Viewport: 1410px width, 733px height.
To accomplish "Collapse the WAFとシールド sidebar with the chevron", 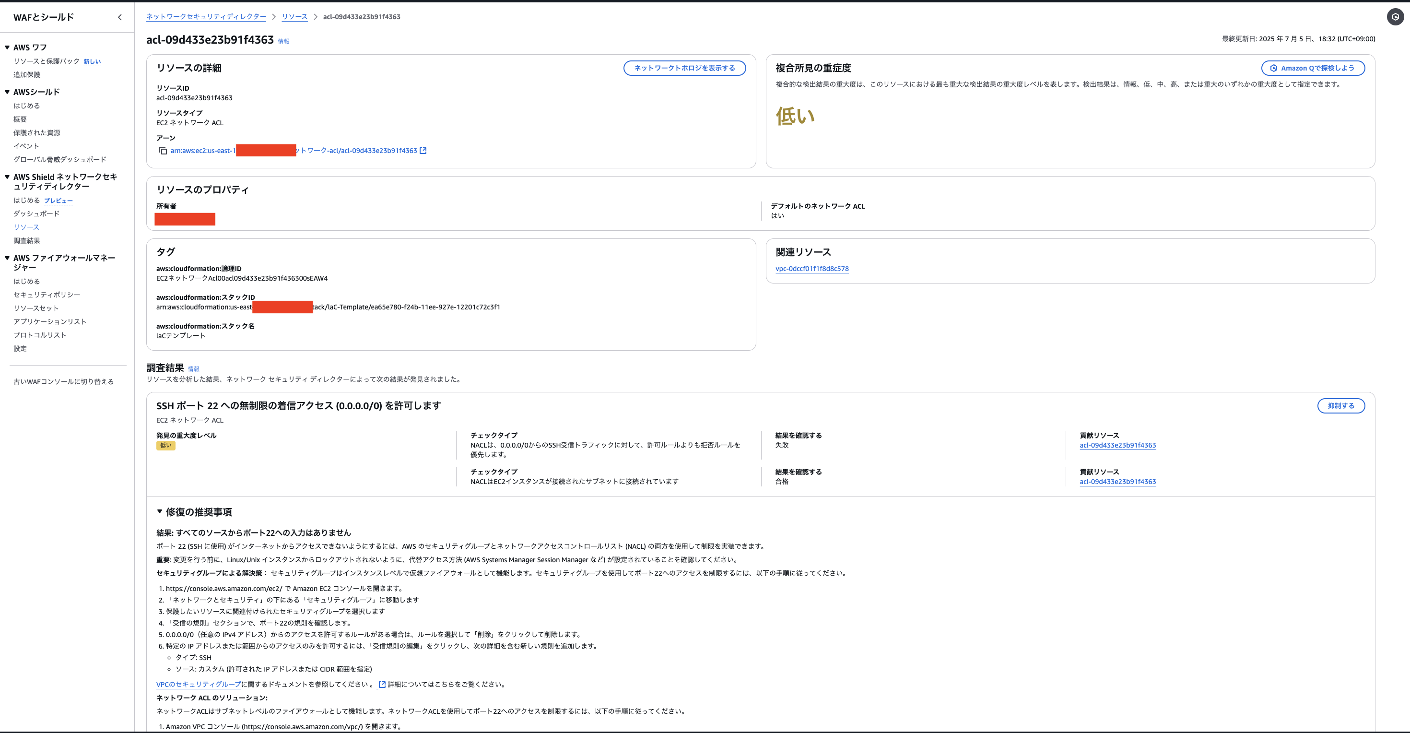I will tap(120, 17).
